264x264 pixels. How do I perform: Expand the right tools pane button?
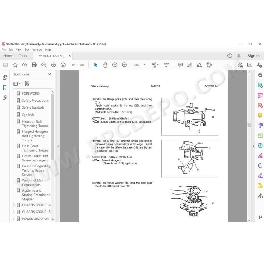tap(261, 217)
